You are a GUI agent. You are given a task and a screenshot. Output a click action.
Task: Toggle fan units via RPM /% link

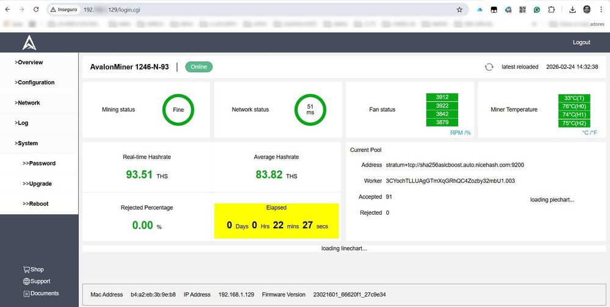pos(460,132)
